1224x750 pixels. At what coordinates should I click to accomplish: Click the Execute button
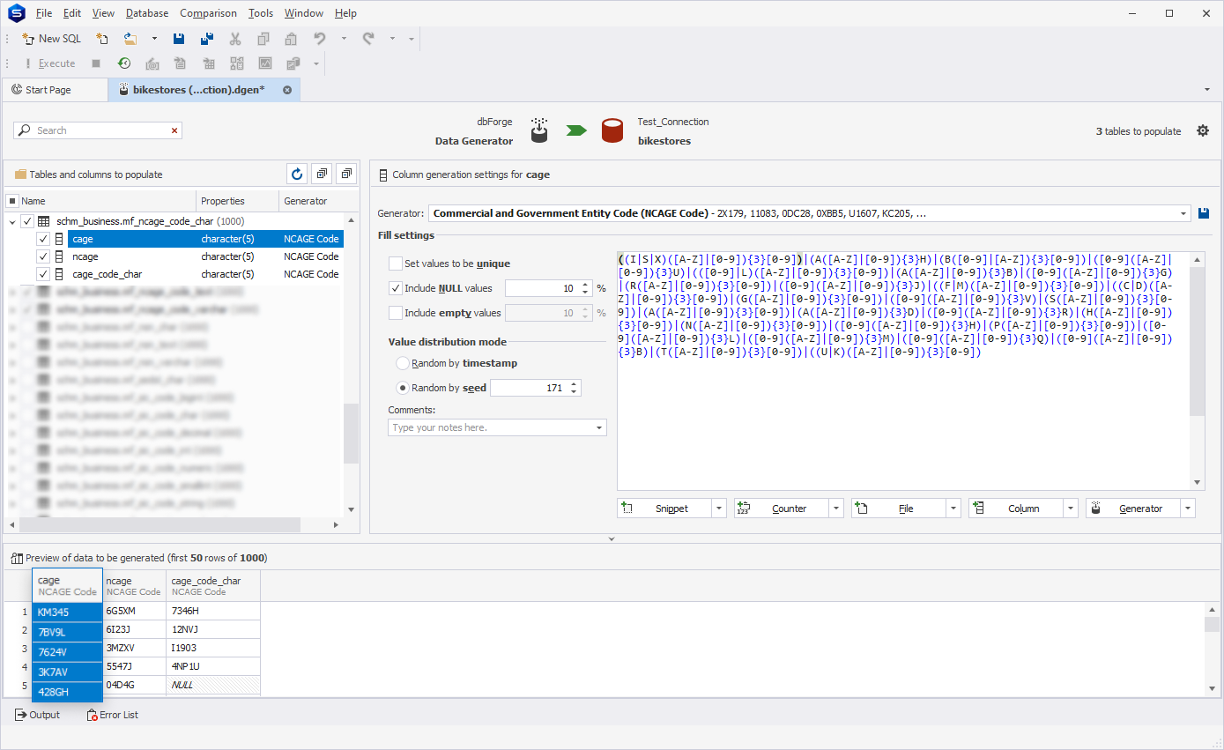click(x=49, y=63)
